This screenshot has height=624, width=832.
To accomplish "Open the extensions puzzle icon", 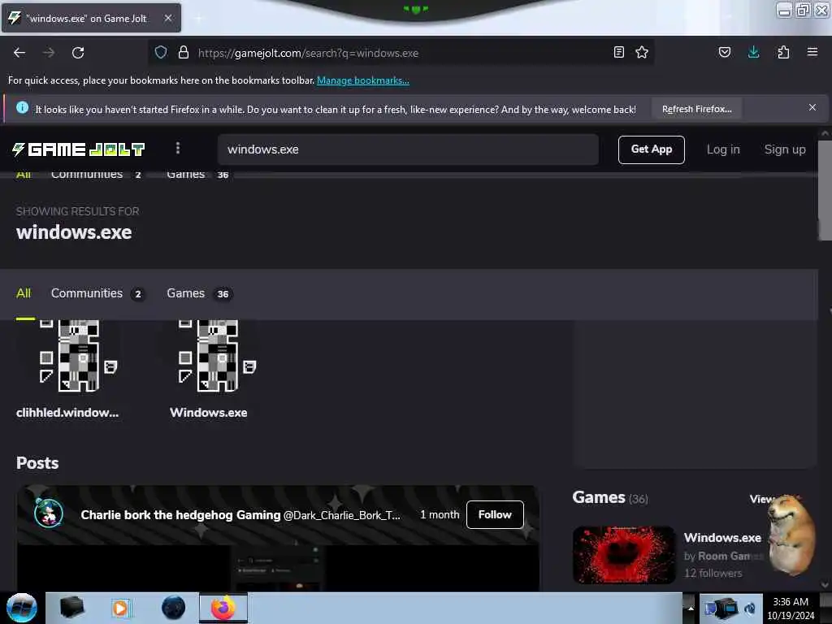I will (x=783, y=52).
